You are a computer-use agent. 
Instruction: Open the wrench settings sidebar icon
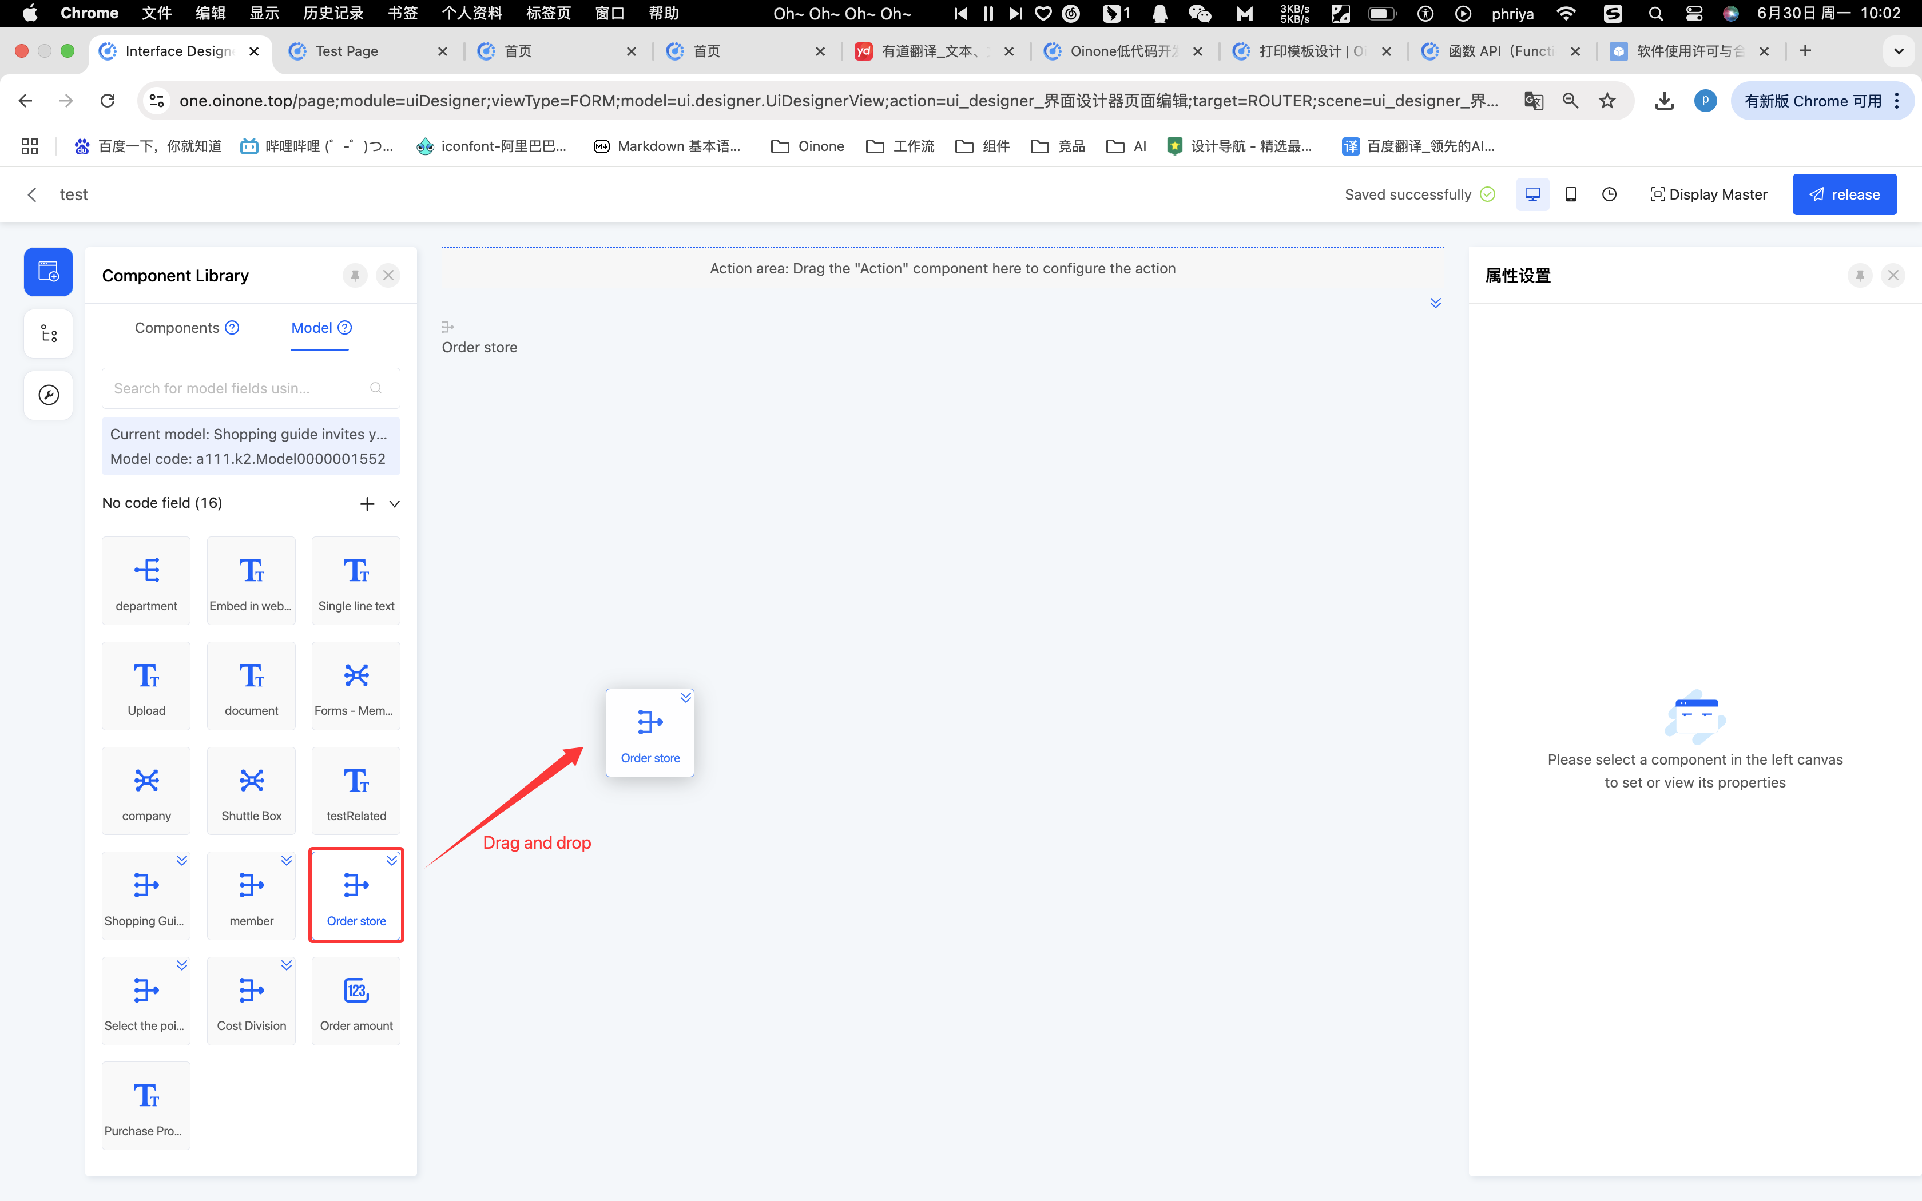[x=49, y=395]
